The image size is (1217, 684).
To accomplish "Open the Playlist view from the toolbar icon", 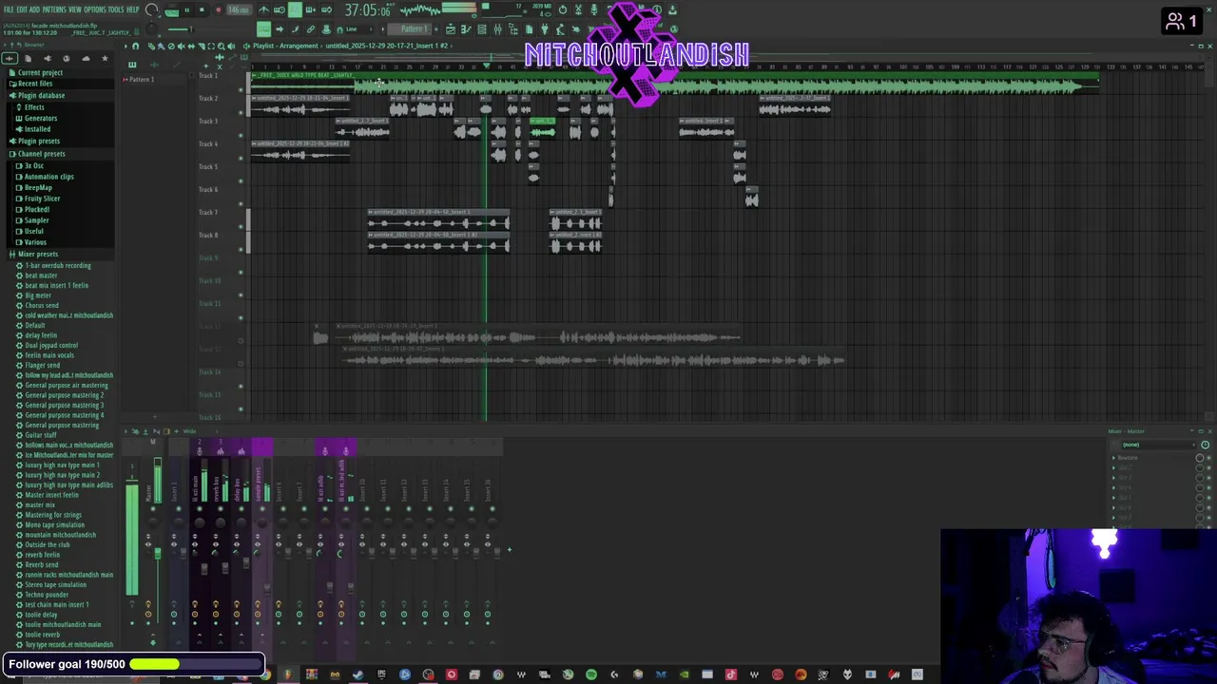I will click(x=450, y=29).
